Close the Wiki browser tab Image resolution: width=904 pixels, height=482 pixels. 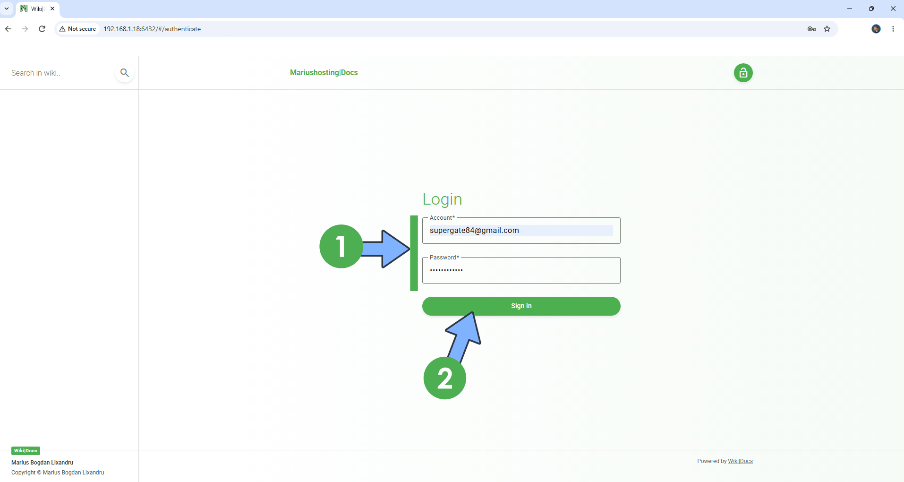click(52, 9)
